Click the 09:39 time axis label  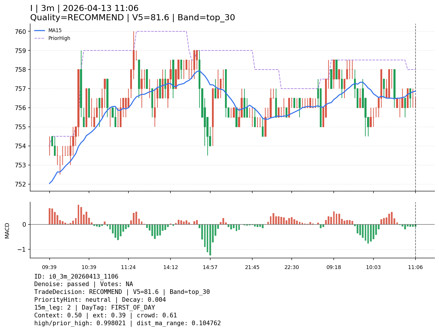coord(49,267)
